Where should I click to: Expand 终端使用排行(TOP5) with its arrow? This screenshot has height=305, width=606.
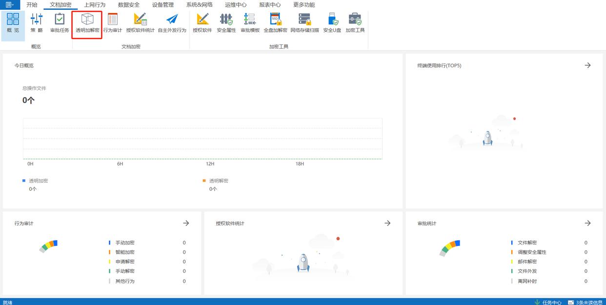[587, 65]
